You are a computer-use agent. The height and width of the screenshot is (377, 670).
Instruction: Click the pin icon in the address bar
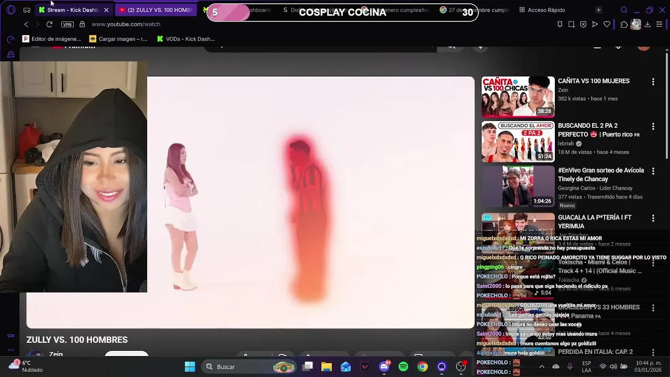pyautogui.click(x=560, y=24)
